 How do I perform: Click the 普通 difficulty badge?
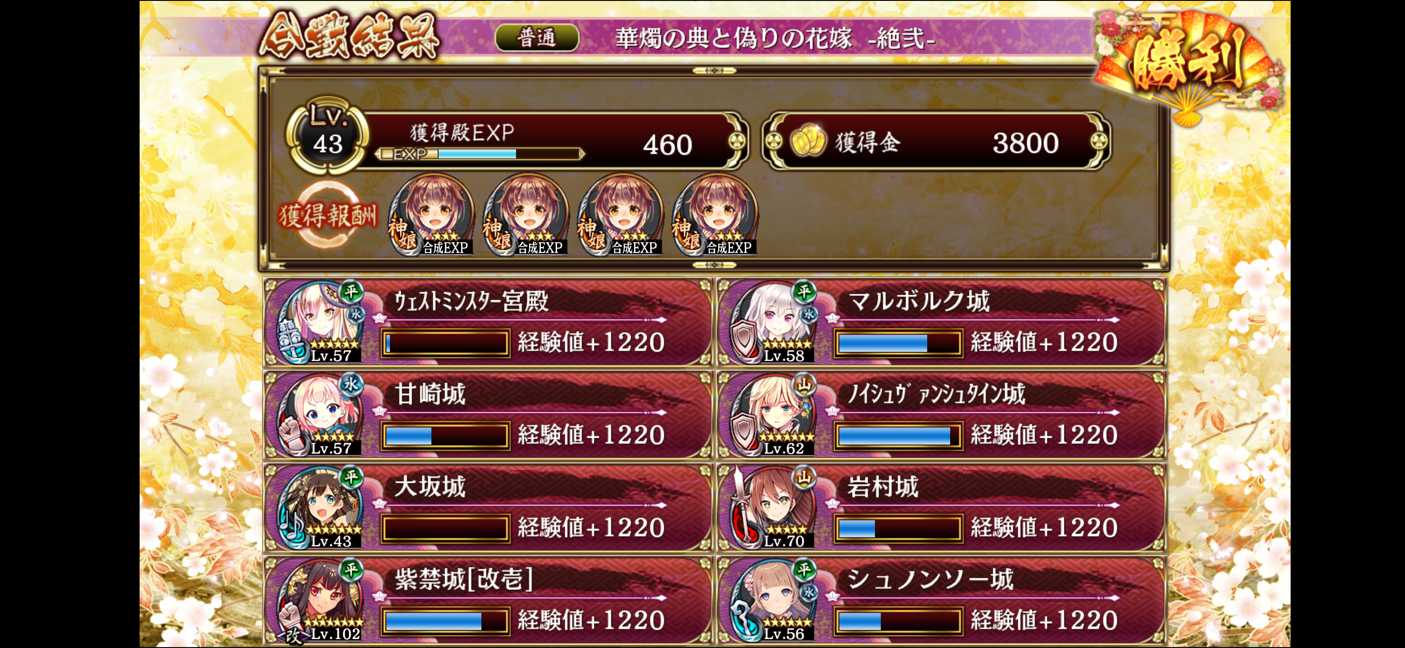click(x=537, y=38)
